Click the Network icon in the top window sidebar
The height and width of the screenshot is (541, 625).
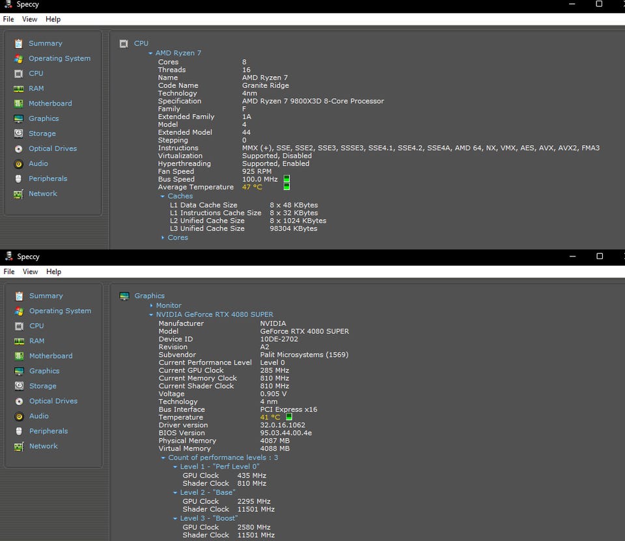click(18, 194)
